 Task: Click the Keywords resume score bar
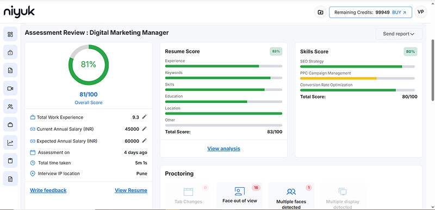point(223,78)
